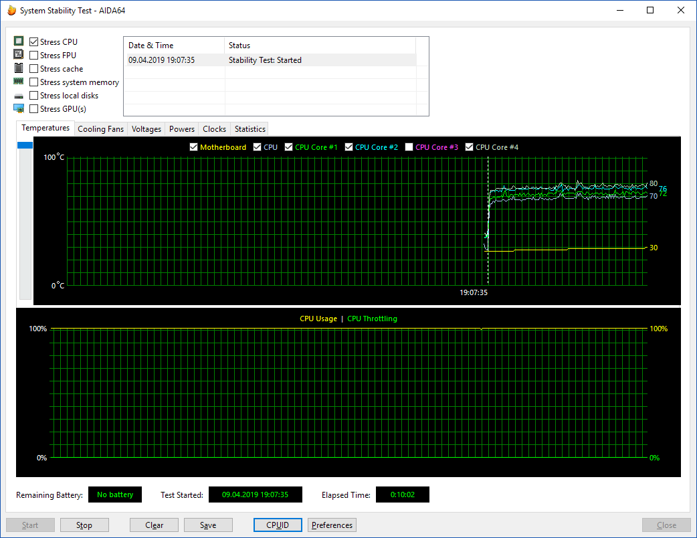Screen dimensions: 697x538
Task: Uncheck the CPU graph checkbox
Action: coord(257,147)
